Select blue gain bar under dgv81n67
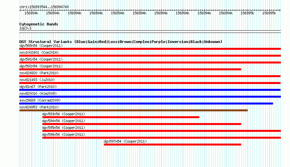290x167 pixels. pyautogui.click(x=150, y=90)
